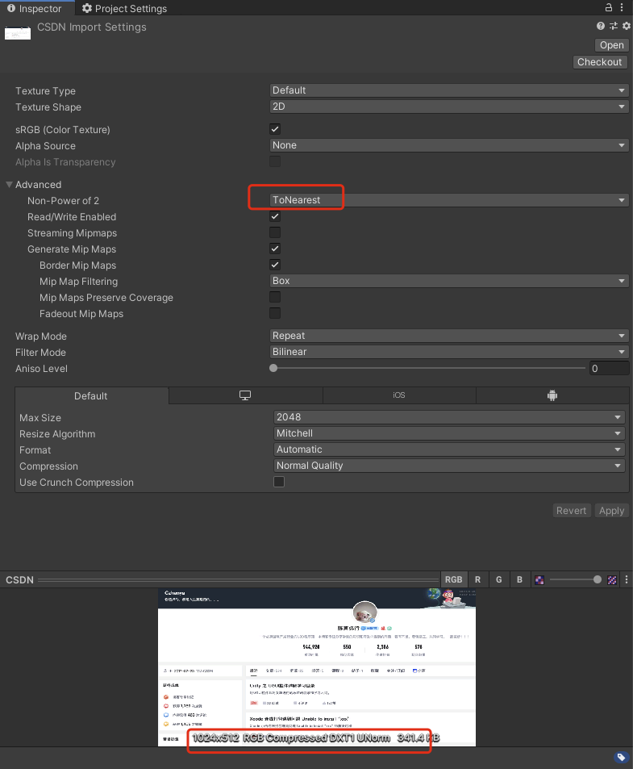The height and width of the screenshot is (769, 633).
Task: Open the Resize Algorithm dropdown
Action: coord(449,433)
